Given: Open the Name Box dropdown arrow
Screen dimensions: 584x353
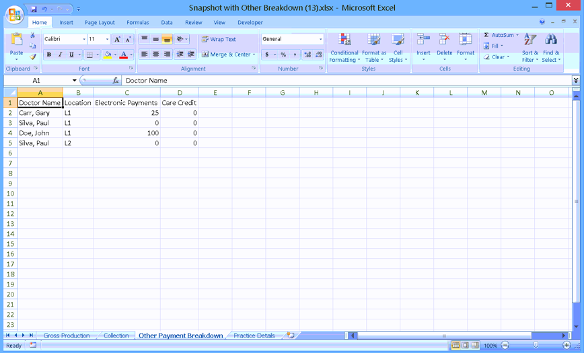Looking at the screenshot, I should 74,81.
